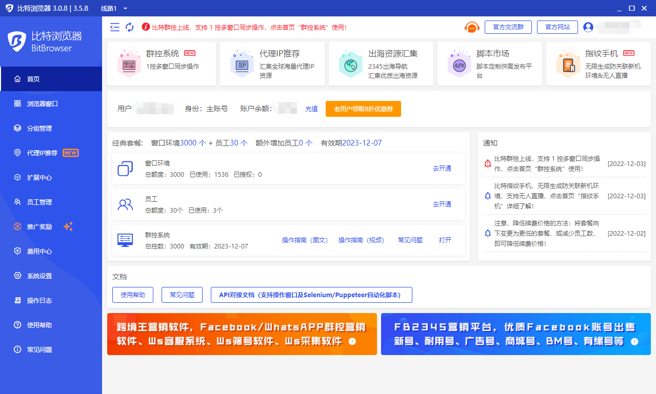Open 使用帮助 in sidebar
Viewport: 656px width, 394px height.
coord(51,325)
